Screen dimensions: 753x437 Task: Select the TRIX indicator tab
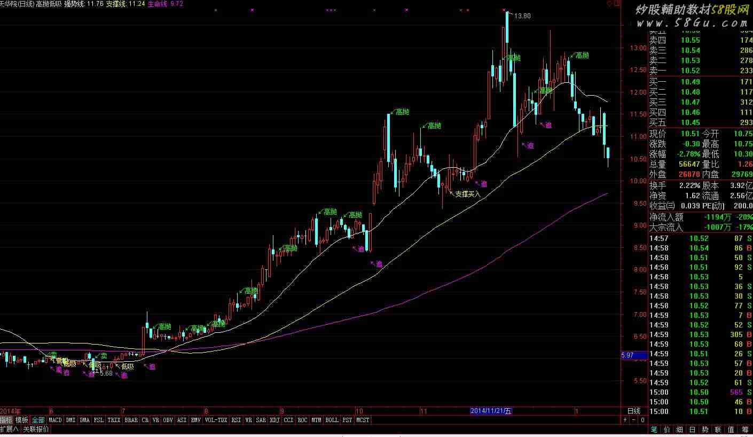114,420
